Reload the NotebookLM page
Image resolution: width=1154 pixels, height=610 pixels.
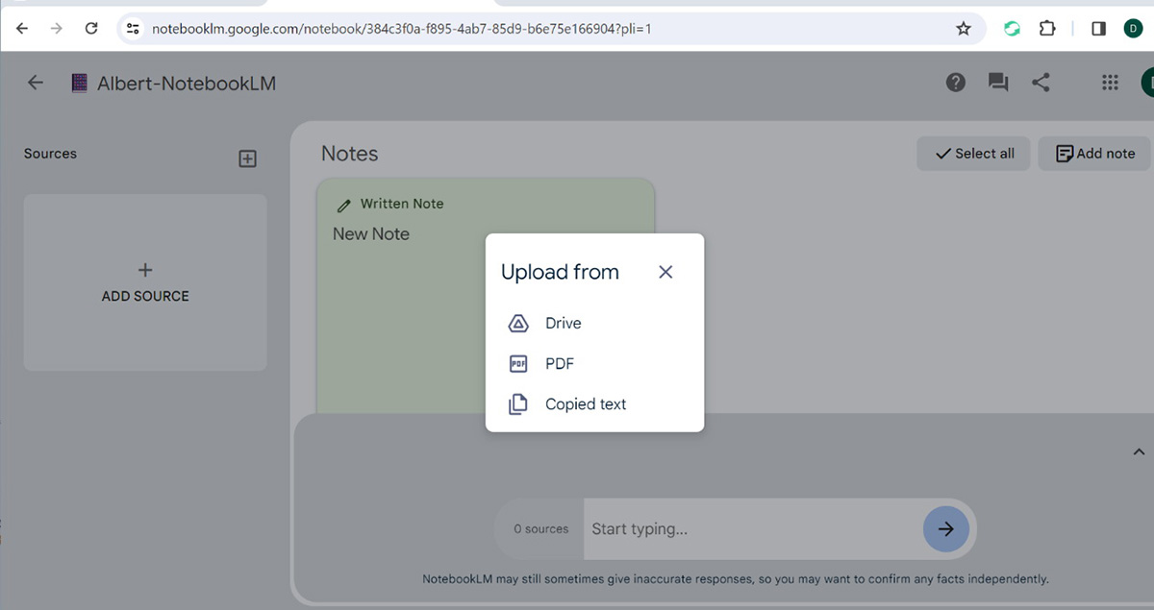[x=91, y=29]
